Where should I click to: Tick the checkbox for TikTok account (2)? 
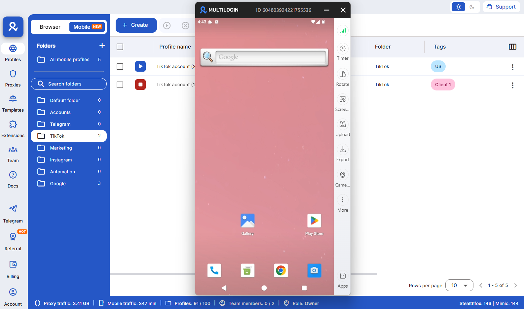click(x=120, y=67)
